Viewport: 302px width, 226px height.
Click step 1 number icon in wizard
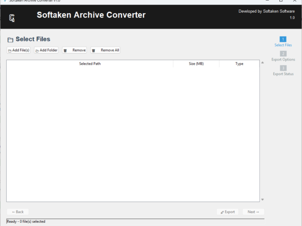[283, 39]
